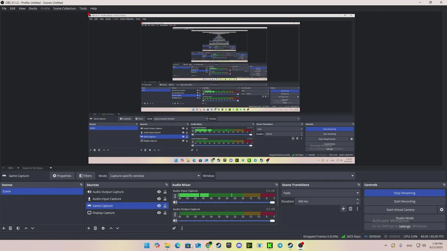Screen dimensions: 447x251
Task: Click the Start Virtual Camera button
Action: (400, 210)
